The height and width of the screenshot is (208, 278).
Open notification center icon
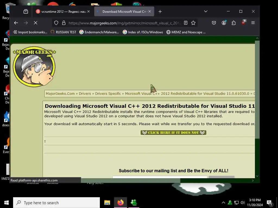click(270, 203)
